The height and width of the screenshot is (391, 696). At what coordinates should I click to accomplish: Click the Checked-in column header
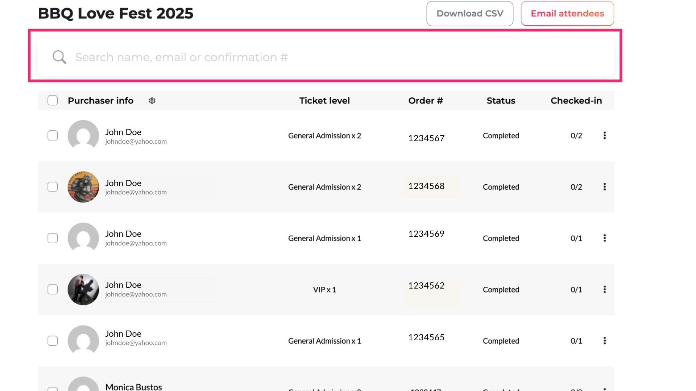(x=576, y=101)
